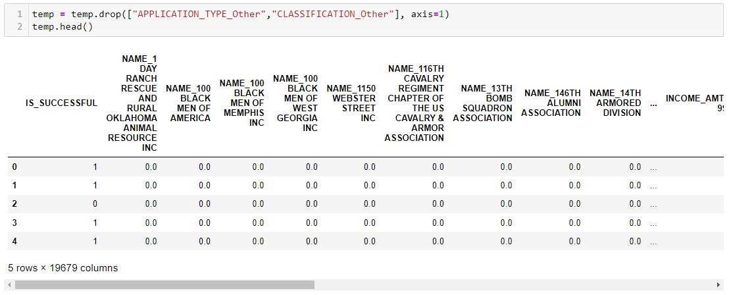The height and width of the screenshot is (295, 733).
Task: Click the "CLASSIFICATION_Other" string in code
Action: click(x=332, y=14)
